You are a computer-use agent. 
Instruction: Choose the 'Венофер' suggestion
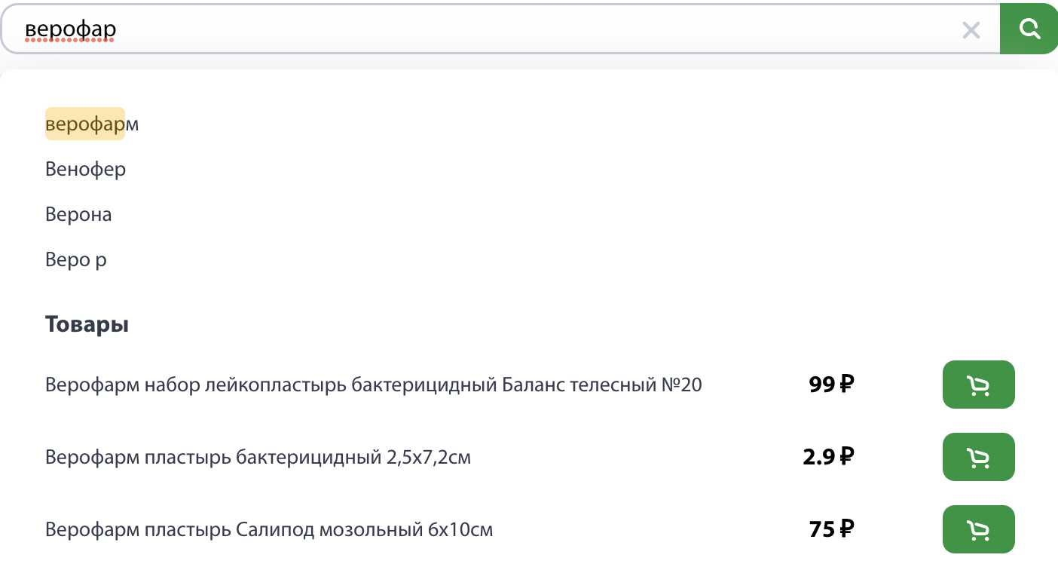point(85,169)
